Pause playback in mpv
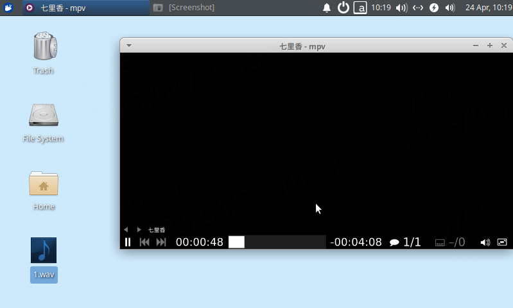 (128, 242)
